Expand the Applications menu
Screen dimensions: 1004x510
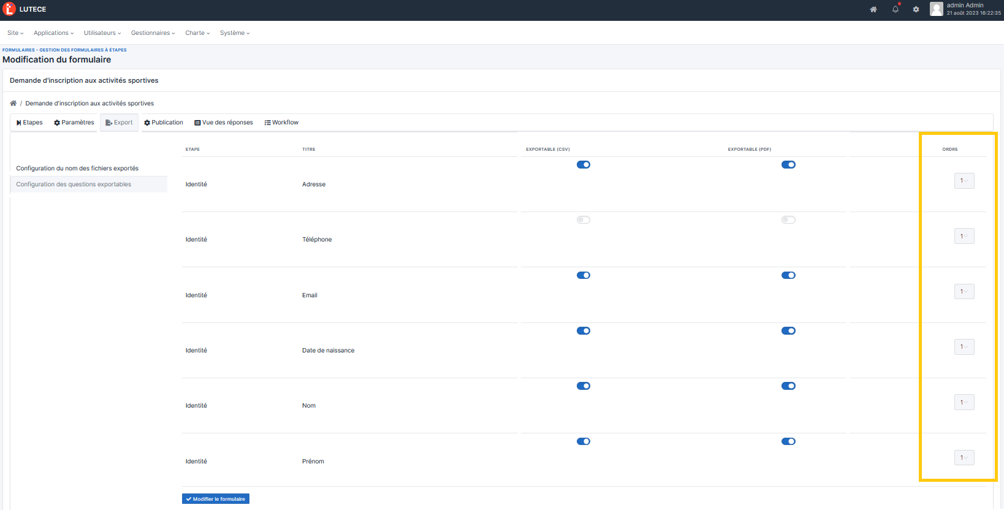(x=53, y=33)
